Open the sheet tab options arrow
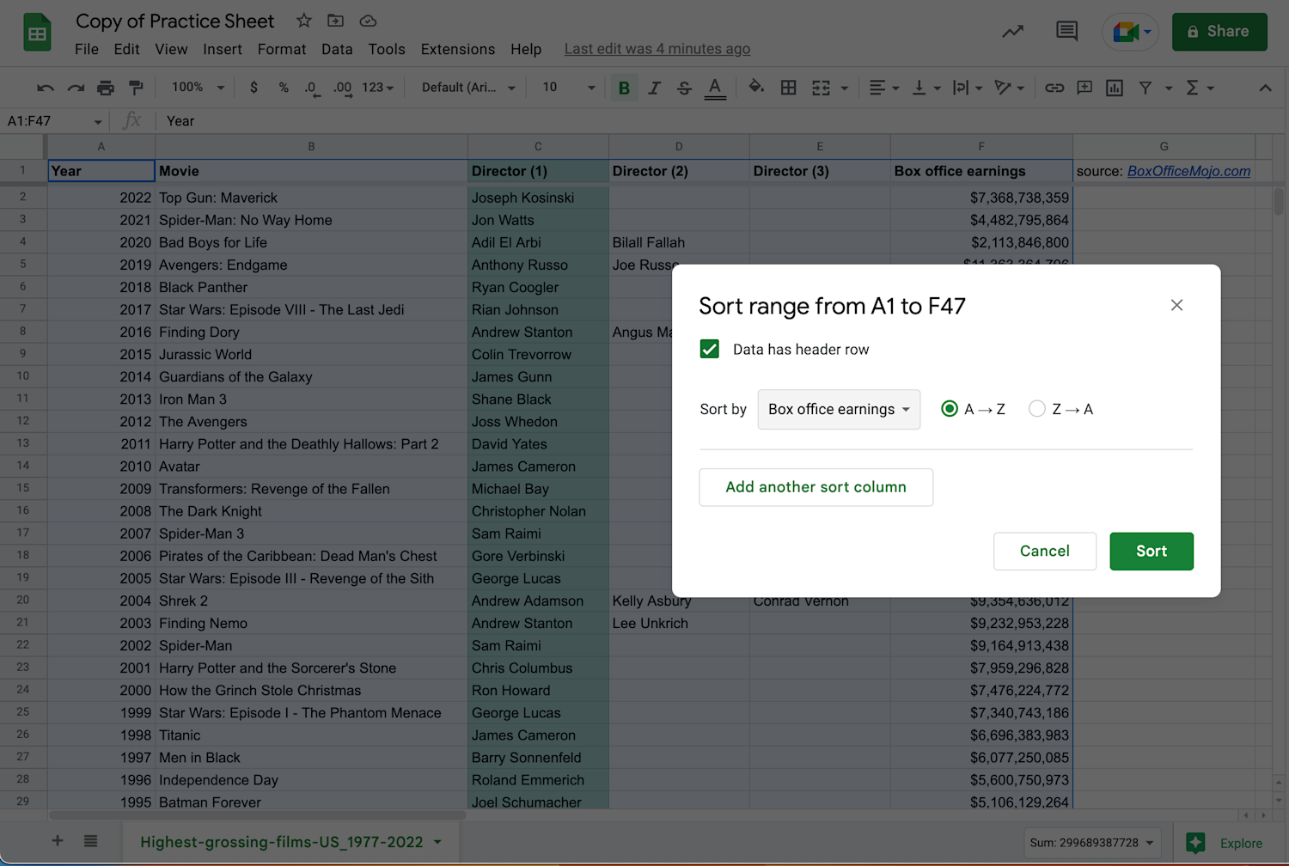This screenshot has height=866, width=1289. click(437, 842)
